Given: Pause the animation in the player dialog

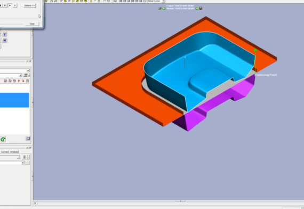Looking at the screenshot, I should [x=5, y=6].
